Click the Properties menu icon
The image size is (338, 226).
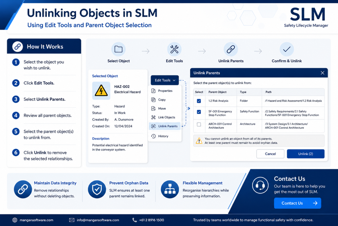pyautogui.click(x=153, y=91)
